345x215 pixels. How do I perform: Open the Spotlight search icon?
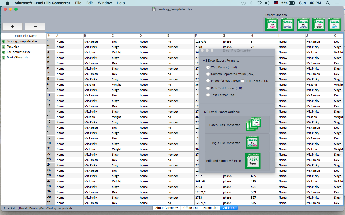(x=328, y=3)
